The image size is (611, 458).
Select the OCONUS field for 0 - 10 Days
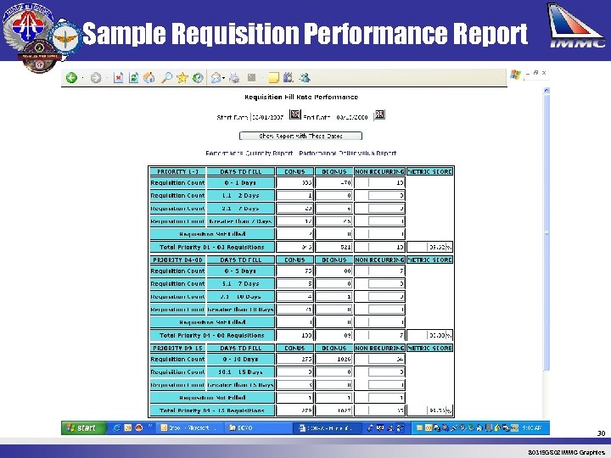(x=334, y=359)
